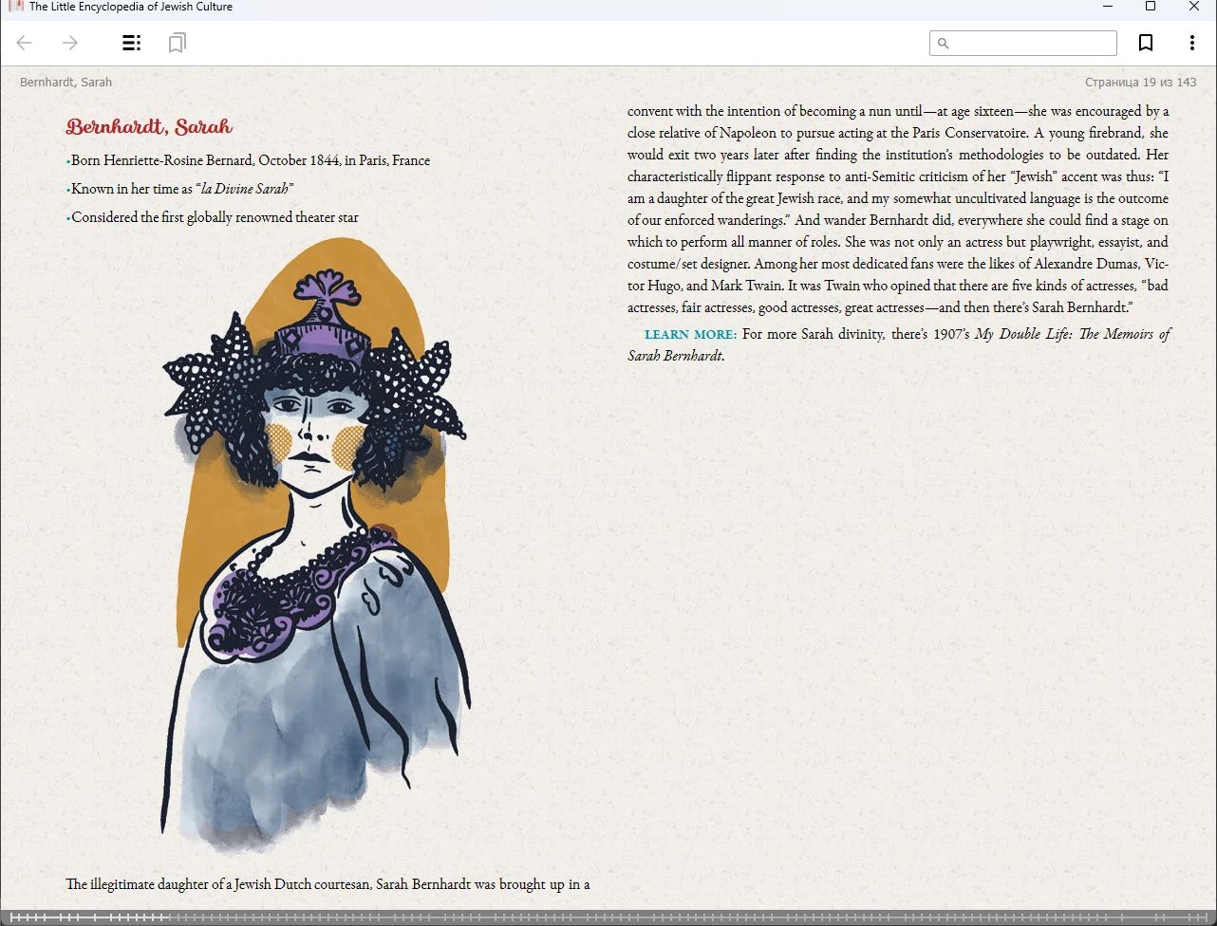Bookmark the current page

coord(1146,43)
